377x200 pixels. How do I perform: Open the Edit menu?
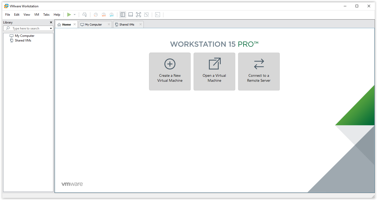coord(17,15)
